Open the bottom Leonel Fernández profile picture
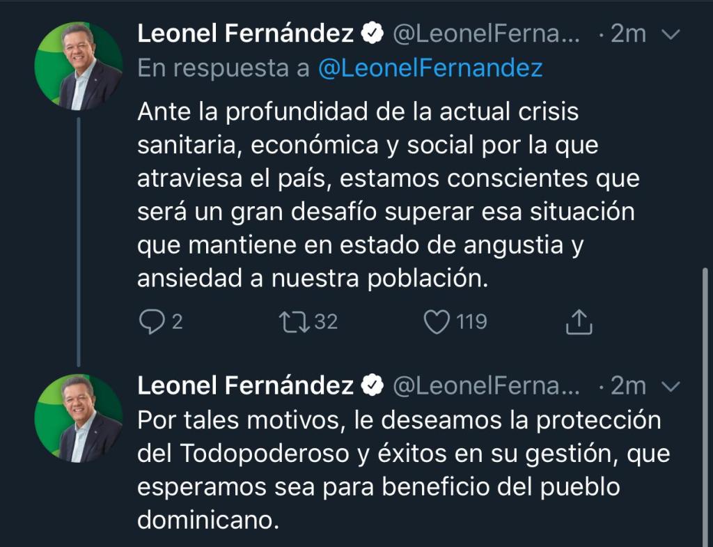The height and width of the screenshot is (547, 713). [79, 418]
